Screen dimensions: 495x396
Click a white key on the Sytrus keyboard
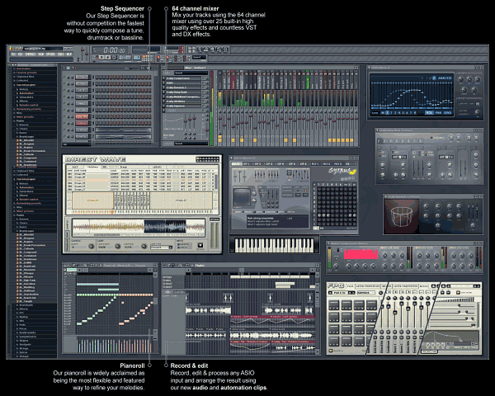pyautogui.click(x=239, y=247)
